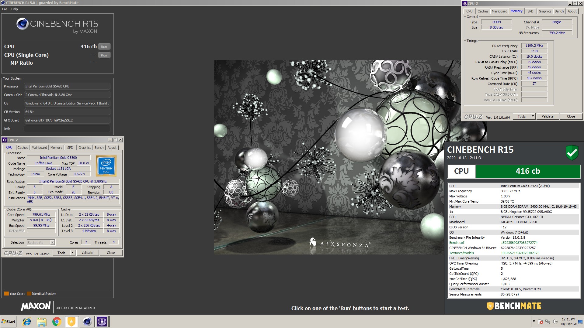Open SPD tab in lower-left CPU-Z
This screenshot has width=584, height=328.
pos(70,148)
